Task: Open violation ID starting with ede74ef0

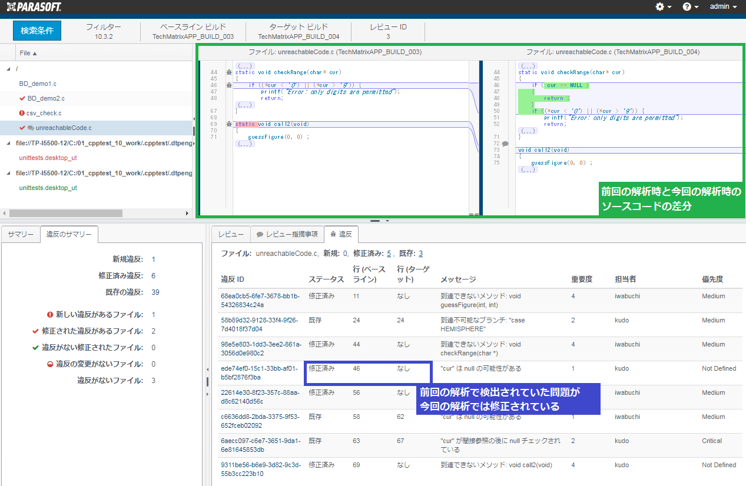Action: pyautogui.click(x=260, y=372)
